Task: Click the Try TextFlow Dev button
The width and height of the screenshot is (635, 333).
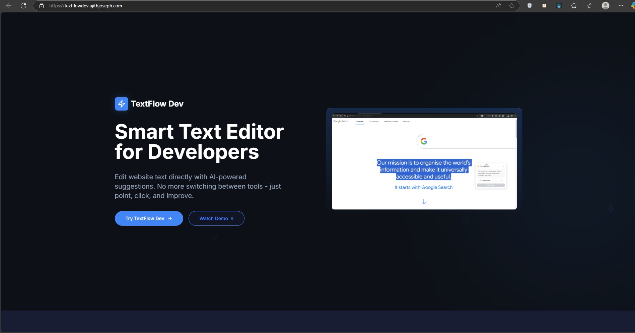Action: coord(149,218)
